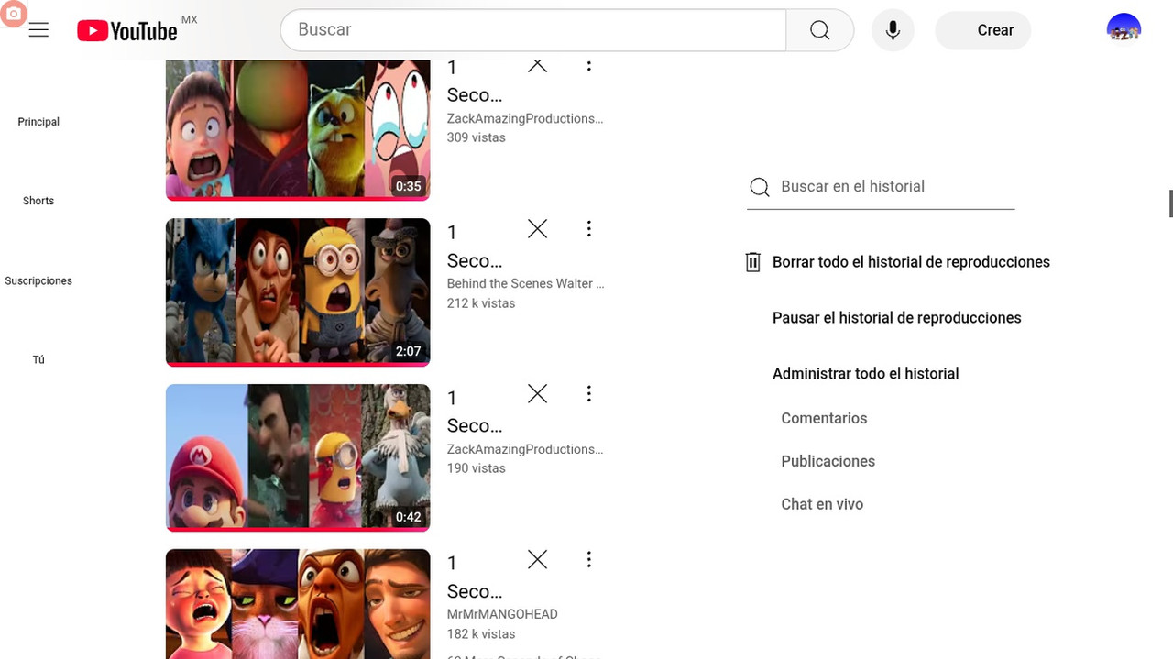Open options menu for MrMrMANGOHEAD video
Screen dimensions: 1173x659
tap(589, 559)
